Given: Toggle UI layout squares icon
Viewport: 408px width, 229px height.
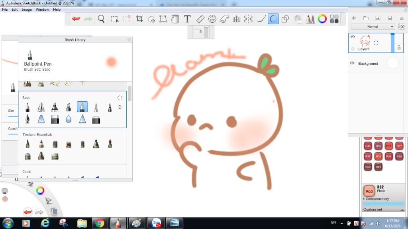Looking at the screenshot, I should (334, 19).
